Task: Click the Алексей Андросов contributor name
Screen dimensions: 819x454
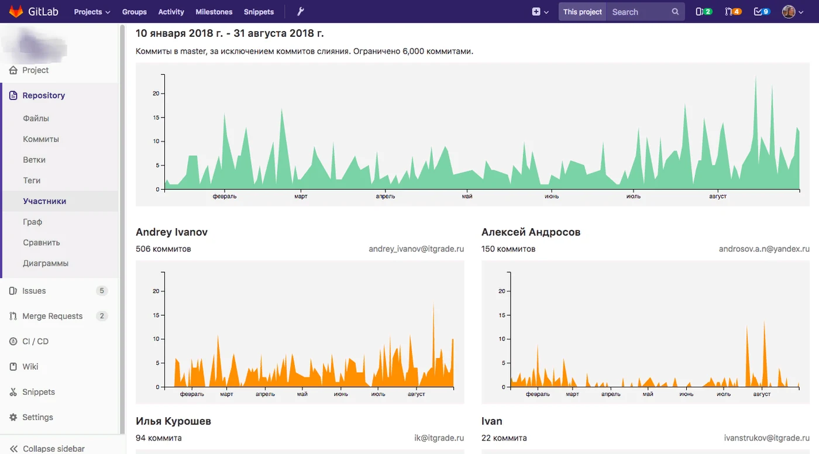Action: [x=531, y=232]
